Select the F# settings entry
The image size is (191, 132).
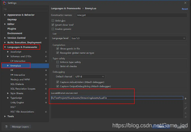(x=12, y=70)
